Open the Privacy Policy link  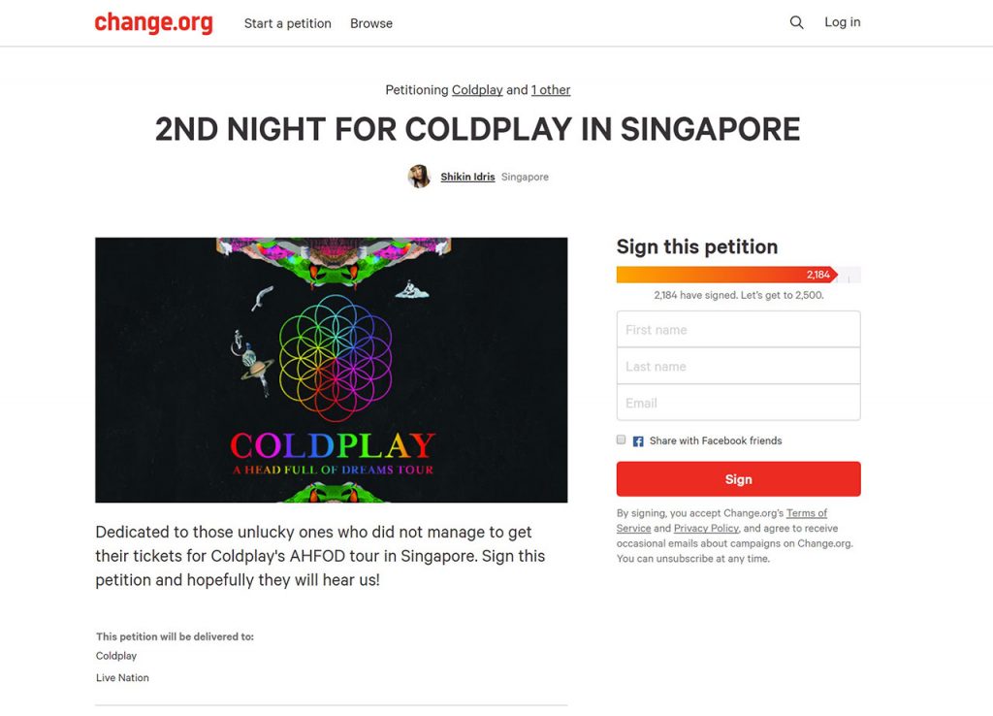[706, 529]
